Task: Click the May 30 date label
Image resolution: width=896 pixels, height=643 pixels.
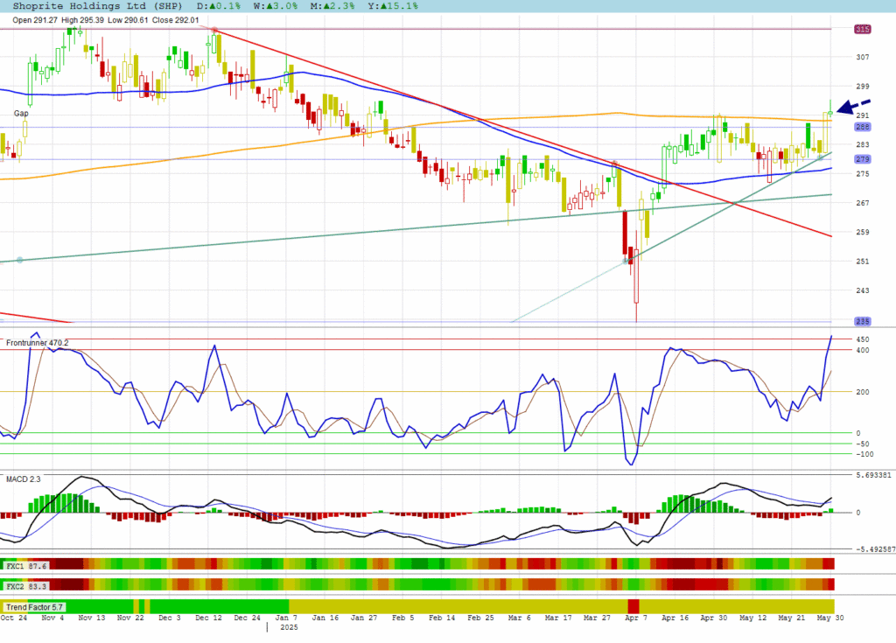Action: pos(829,618)
